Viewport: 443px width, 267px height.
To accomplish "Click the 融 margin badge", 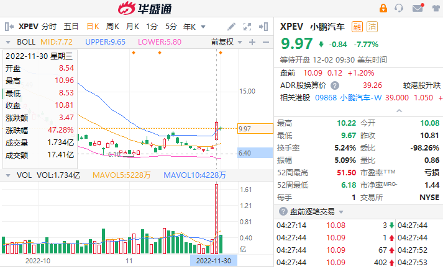I will tap(357, 27).
